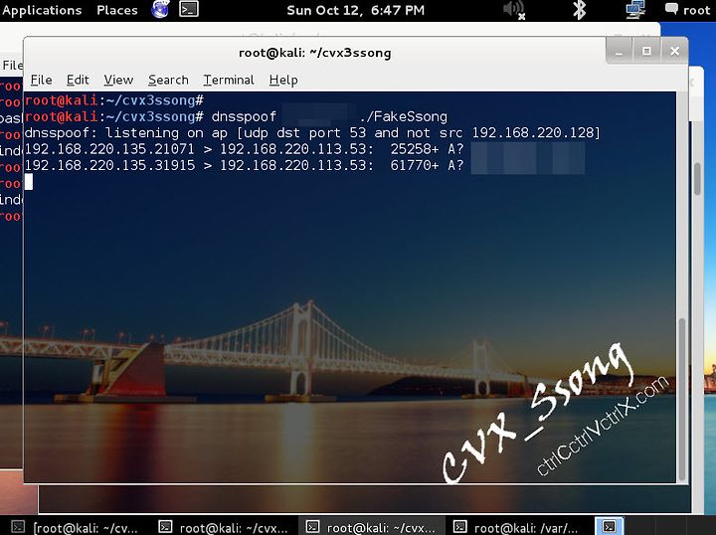Launch terminal from top panel icon
The height and width of the screenshot is (535, 716).
click(x=189, y=9)
